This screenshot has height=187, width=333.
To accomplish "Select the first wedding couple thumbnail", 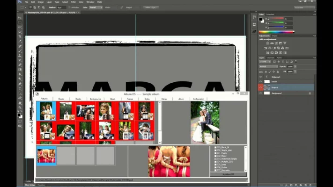I will pos(46,111).
